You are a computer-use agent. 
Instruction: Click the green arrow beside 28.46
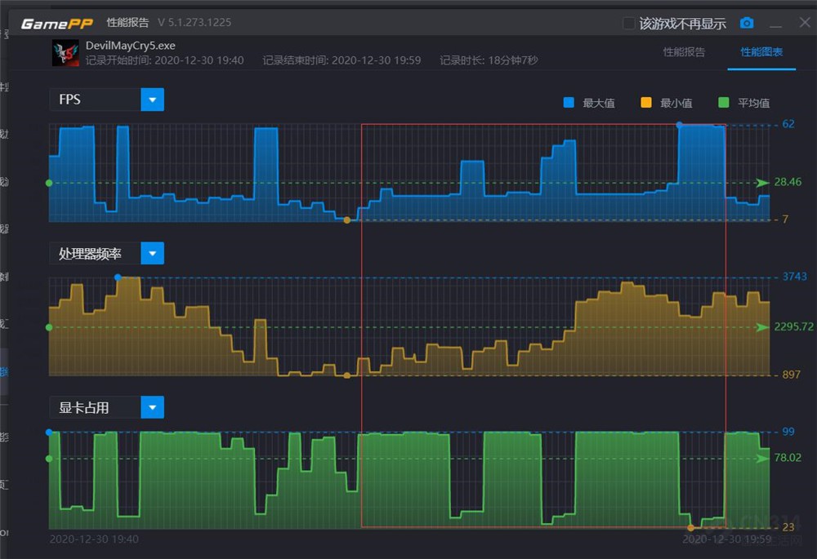tap(762, 183)
